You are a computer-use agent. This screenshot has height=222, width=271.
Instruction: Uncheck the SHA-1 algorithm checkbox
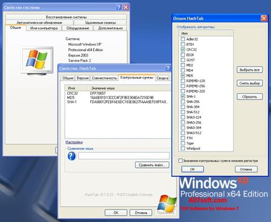click(x=183, y=96)
